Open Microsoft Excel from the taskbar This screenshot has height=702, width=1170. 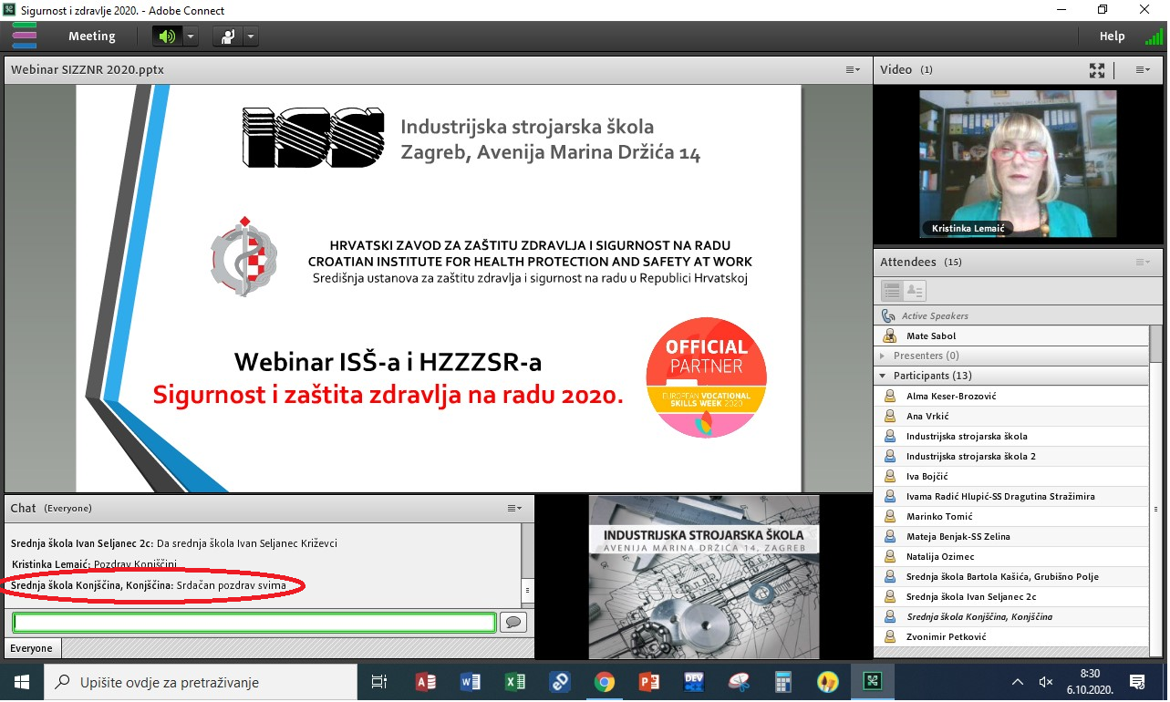pyautogui.click(x=515, y=681)
